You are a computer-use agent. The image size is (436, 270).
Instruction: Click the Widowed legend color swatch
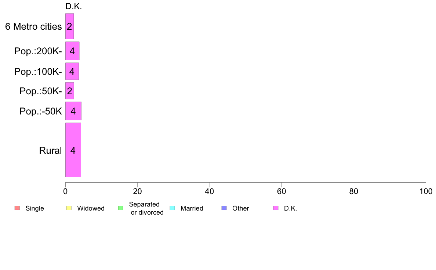(x=69, y=208)
